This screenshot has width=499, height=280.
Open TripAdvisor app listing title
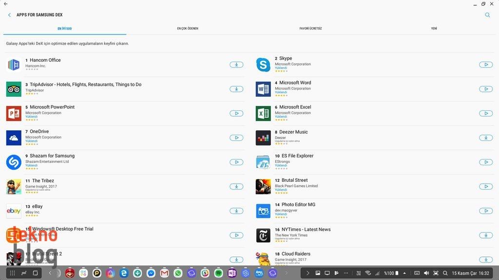tap(85, 85)
